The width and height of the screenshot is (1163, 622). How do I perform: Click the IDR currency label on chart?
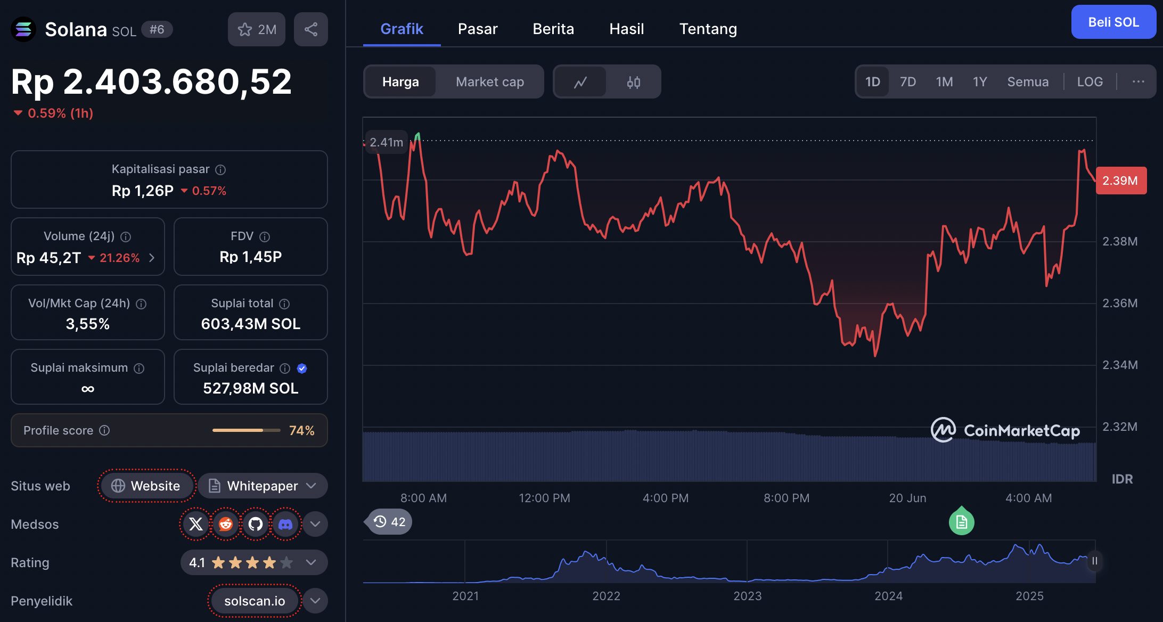coord(1122,479)
